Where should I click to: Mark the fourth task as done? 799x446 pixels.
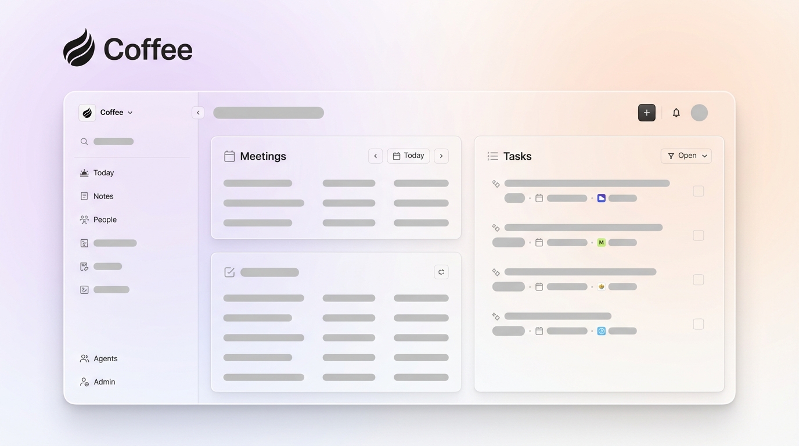[x=698, y=324]
